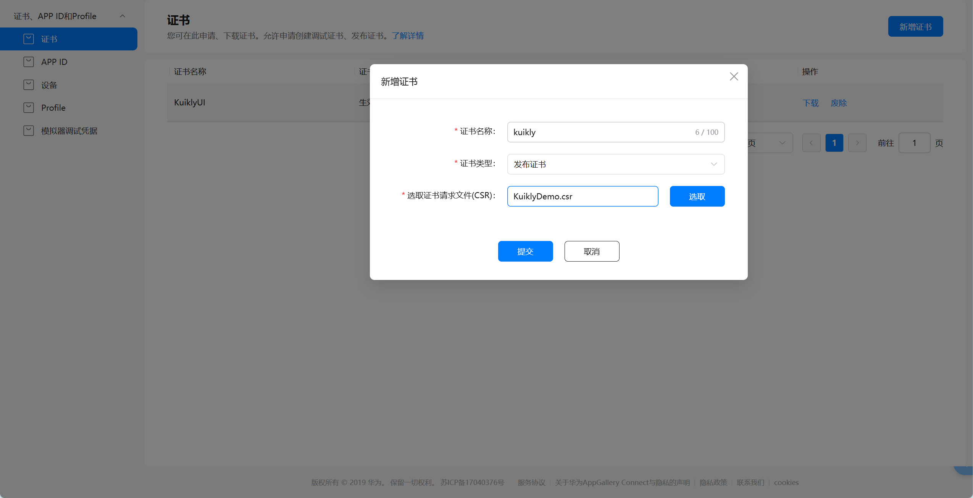
Task: Click the 新增证书 button
Action: click(915, 26)
